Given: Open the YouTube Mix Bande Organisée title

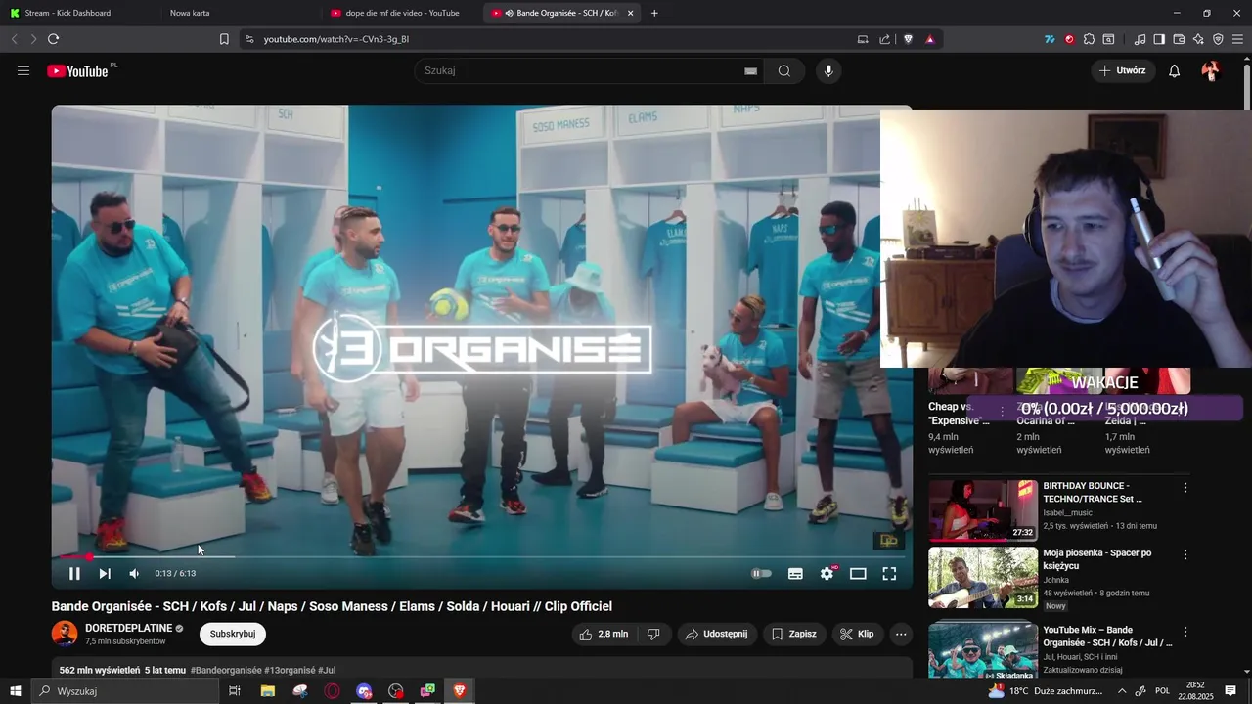Looking at the screenshot, I should pos(1107,636).
